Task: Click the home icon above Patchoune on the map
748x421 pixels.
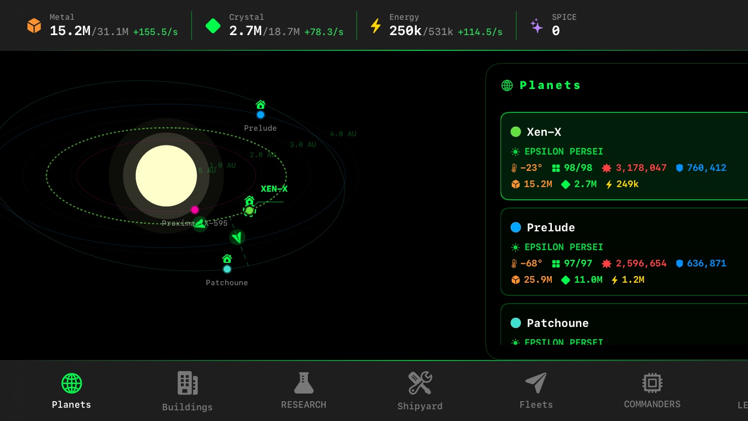Action: (x=227, y=258)
